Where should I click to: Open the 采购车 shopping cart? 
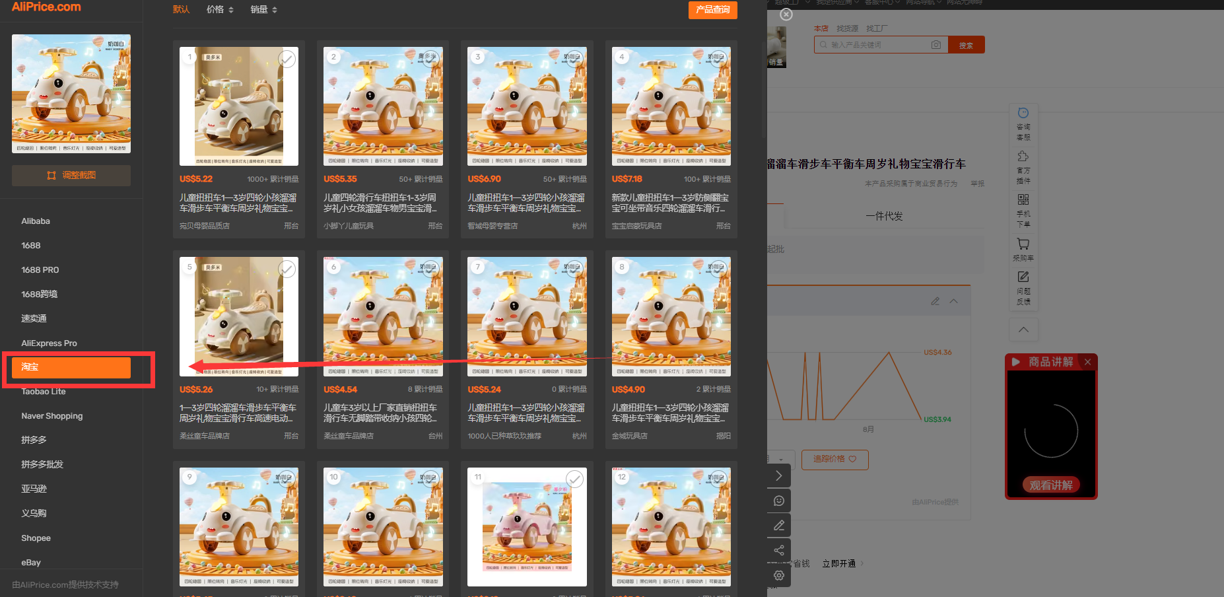pyautogui.click(x=1023, y=250)
